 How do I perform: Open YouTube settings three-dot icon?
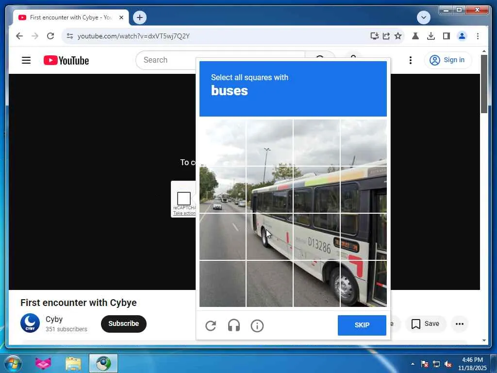pos(411,60)
